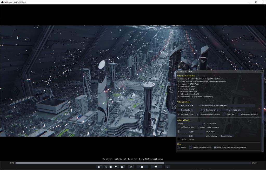Viewport: 266px width, 170px height.
Task: Click the Reset rotation button
Action: [227, 136]
